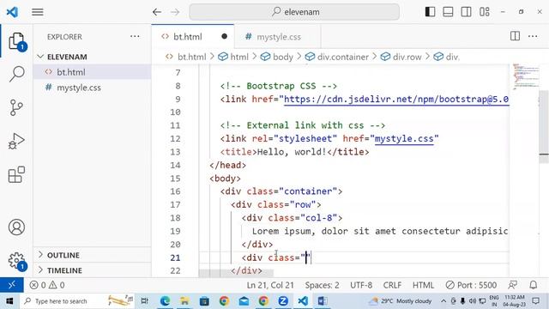Change line endings via CRLF
Viewport: 549px width, 309px height.
[x=392, y=285]
